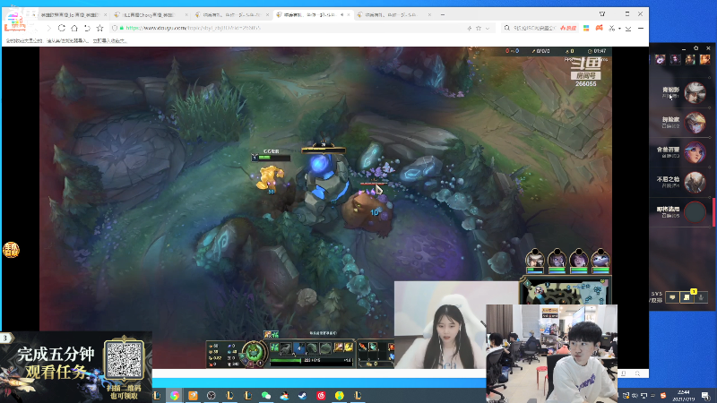The image size is (717, 403).
Task: Toggle the microphone button in the League panel
Action: coord(701,297)
